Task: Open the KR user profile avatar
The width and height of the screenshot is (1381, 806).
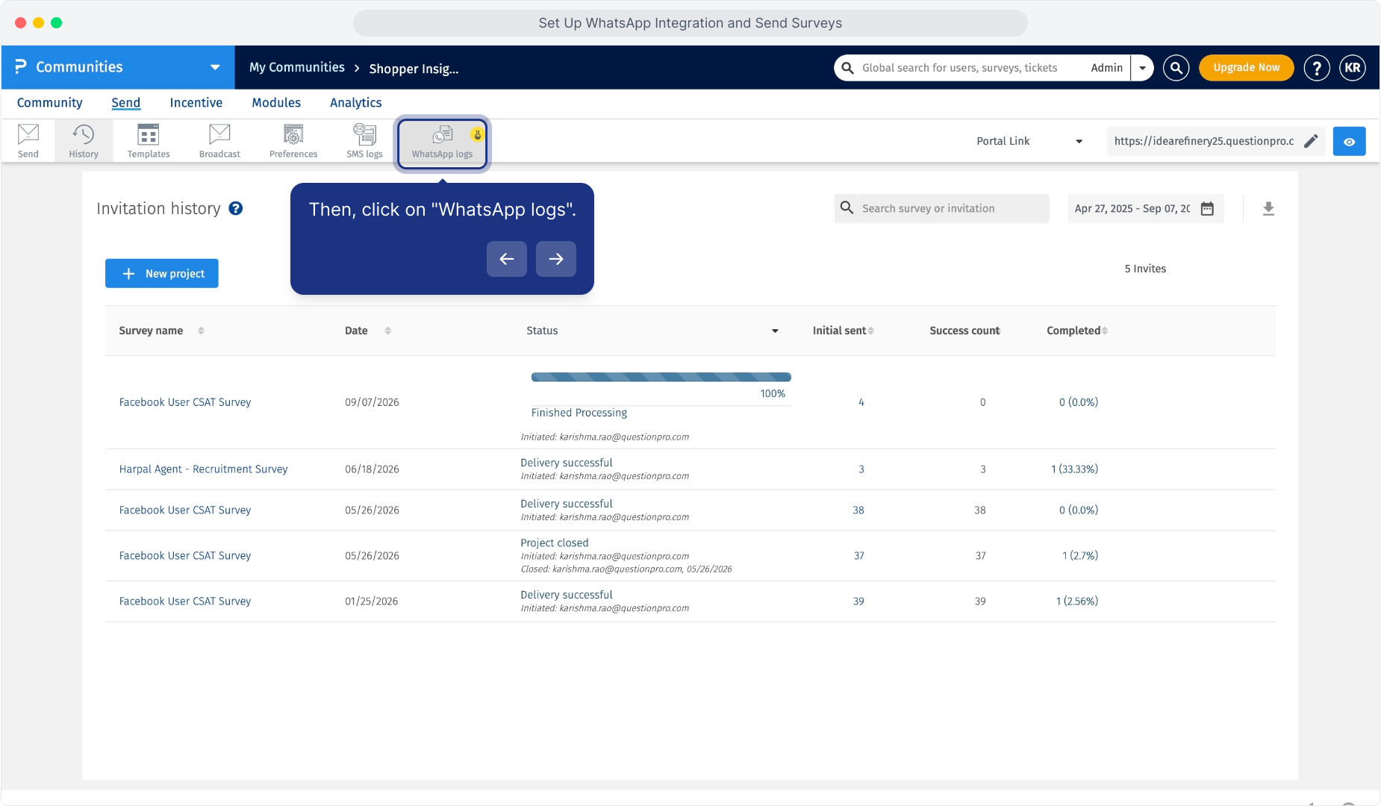Action: [x=1353, y=68]
